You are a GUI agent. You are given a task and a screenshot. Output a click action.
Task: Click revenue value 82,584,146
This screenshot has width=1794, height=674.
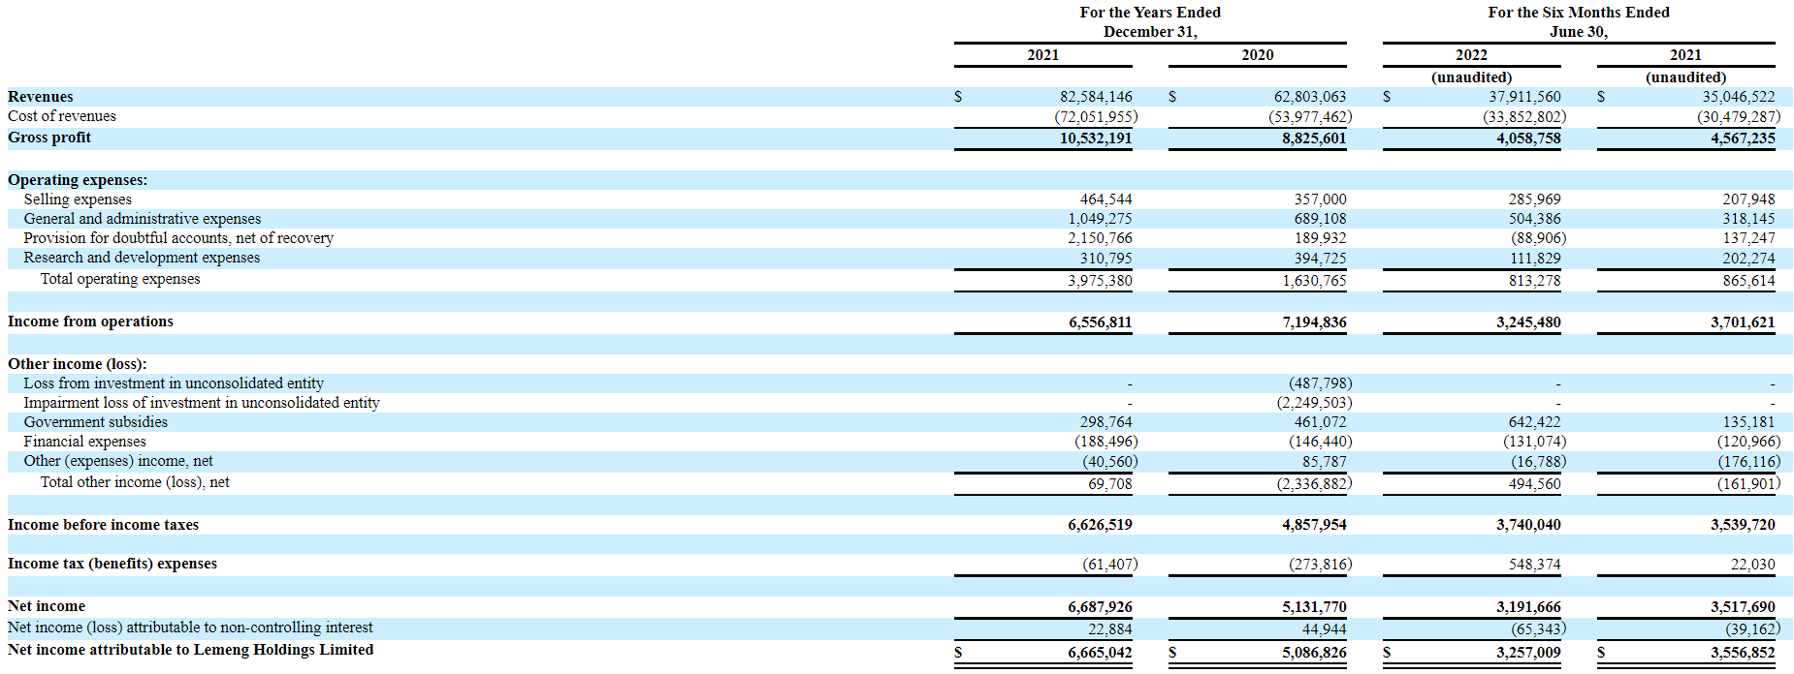tap(1095, 97)
